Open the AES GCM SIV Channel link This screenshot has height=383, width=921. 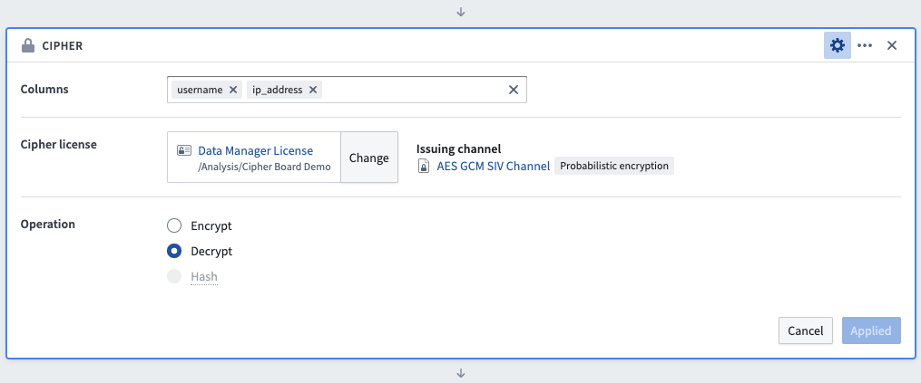point(494,166)
